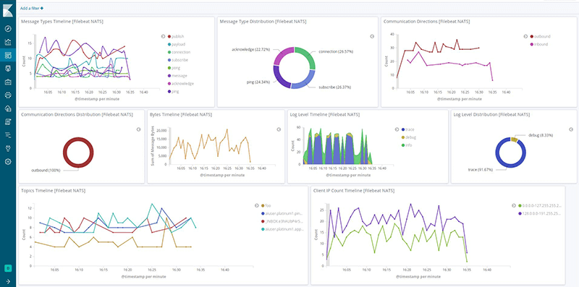Viewport: 579px width, 287px height.
Task: Select the connection legend entry
Action: pos(179,52)
